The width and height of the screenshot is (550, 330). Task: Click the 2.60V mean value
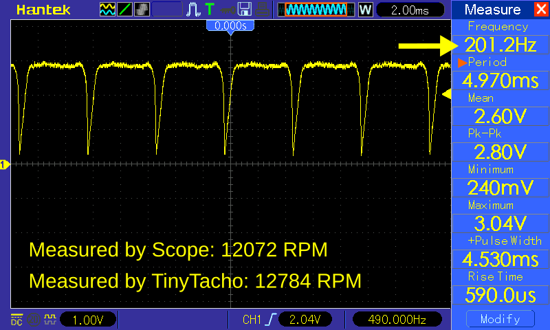[x=500, y=116]
